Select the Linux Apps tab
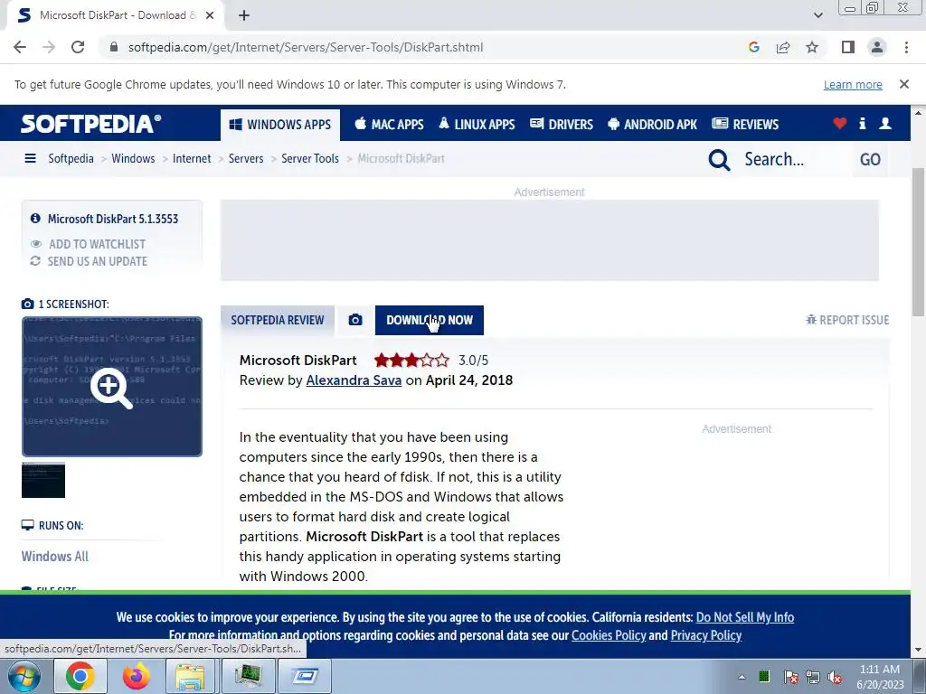This screenshot has height=694, width=926. pyautogui.click(x=477, y=125)
